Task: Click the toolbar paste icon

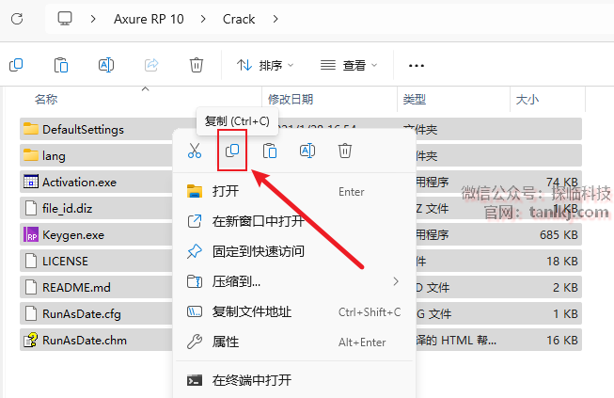Action: (61, 65)
